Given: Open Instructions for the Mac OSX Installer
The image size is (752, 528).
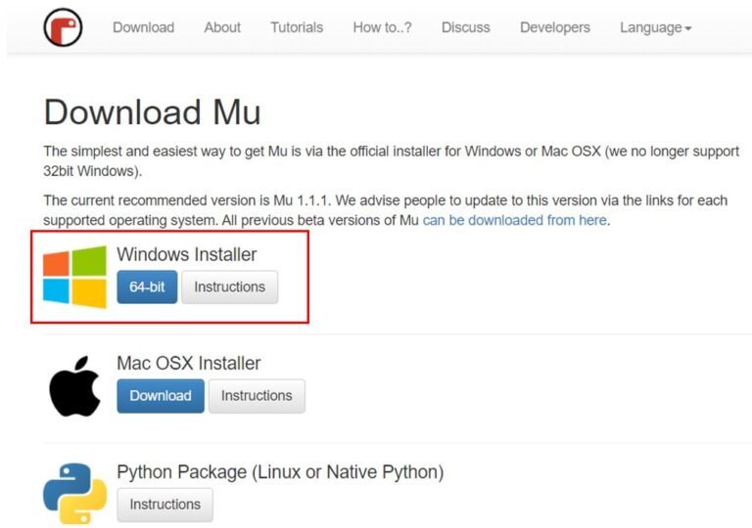Looking at the screenshot, I should [x=257, y=396].
